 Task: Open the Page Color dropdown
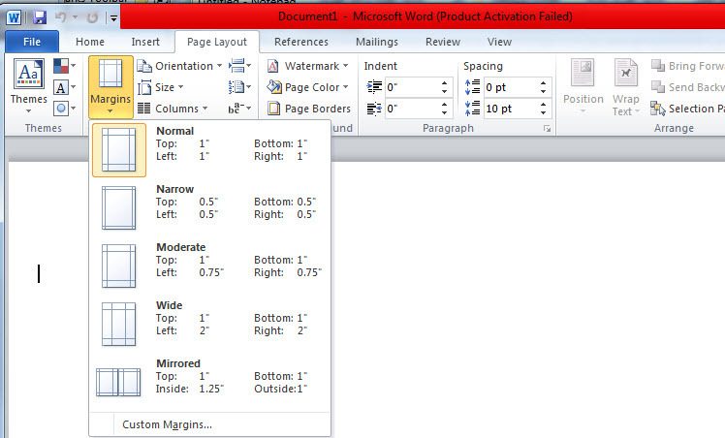pyautogui.click(x=307, y=87)
